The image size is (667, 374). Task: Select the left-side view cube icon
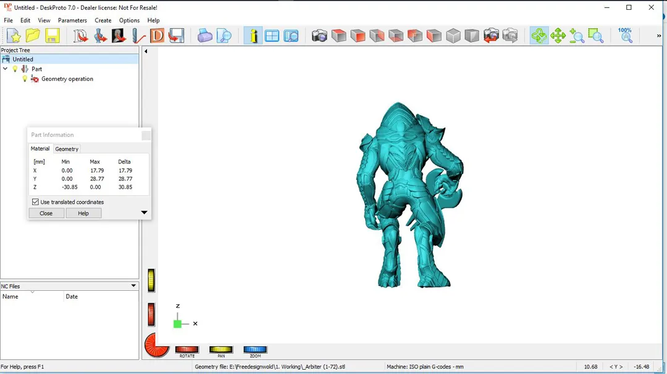[434, 36]
